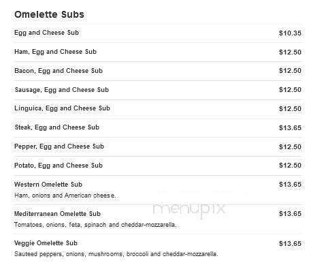
Task: Click the Tomatoes, onions, feta description text
Action: (x=95, y=225)
